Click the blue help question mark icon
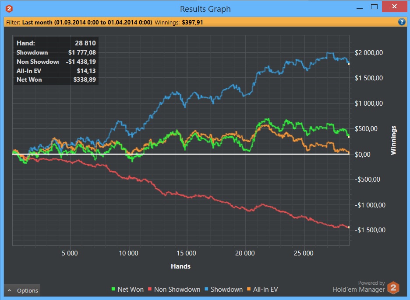Screen dimensions: 410x300 (402, 22)
